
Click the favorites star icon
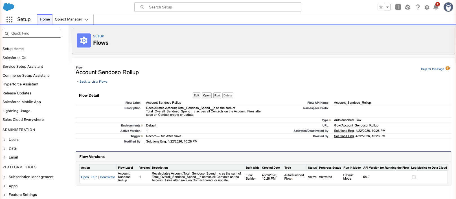tap(381, 7)
